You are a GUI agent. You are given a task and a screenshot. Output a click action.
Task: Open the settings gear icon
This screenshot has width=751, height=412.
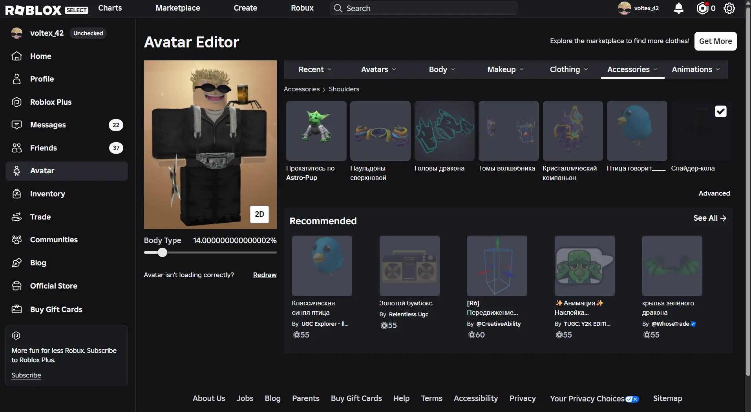pos(729,8)
